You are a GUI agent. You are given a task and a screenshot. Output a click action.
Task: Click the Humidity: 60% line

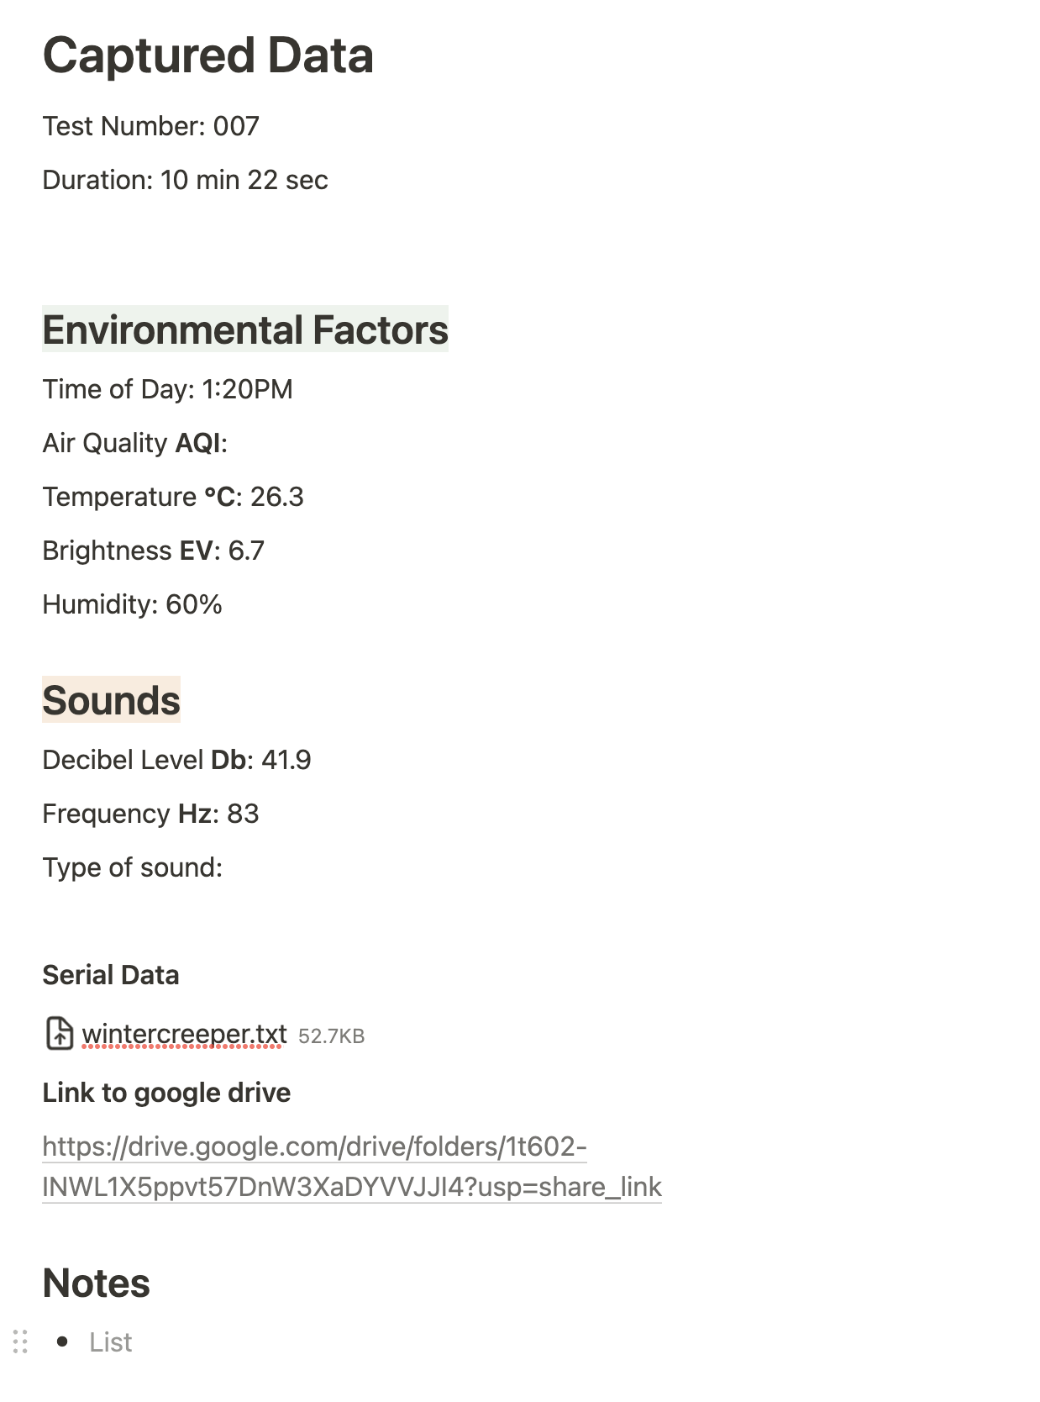coord(132,604)
